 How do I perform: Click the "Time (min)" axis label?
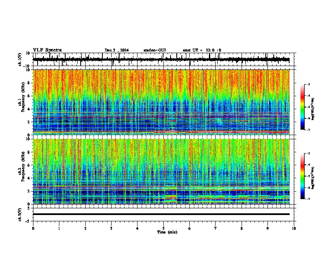167,232
